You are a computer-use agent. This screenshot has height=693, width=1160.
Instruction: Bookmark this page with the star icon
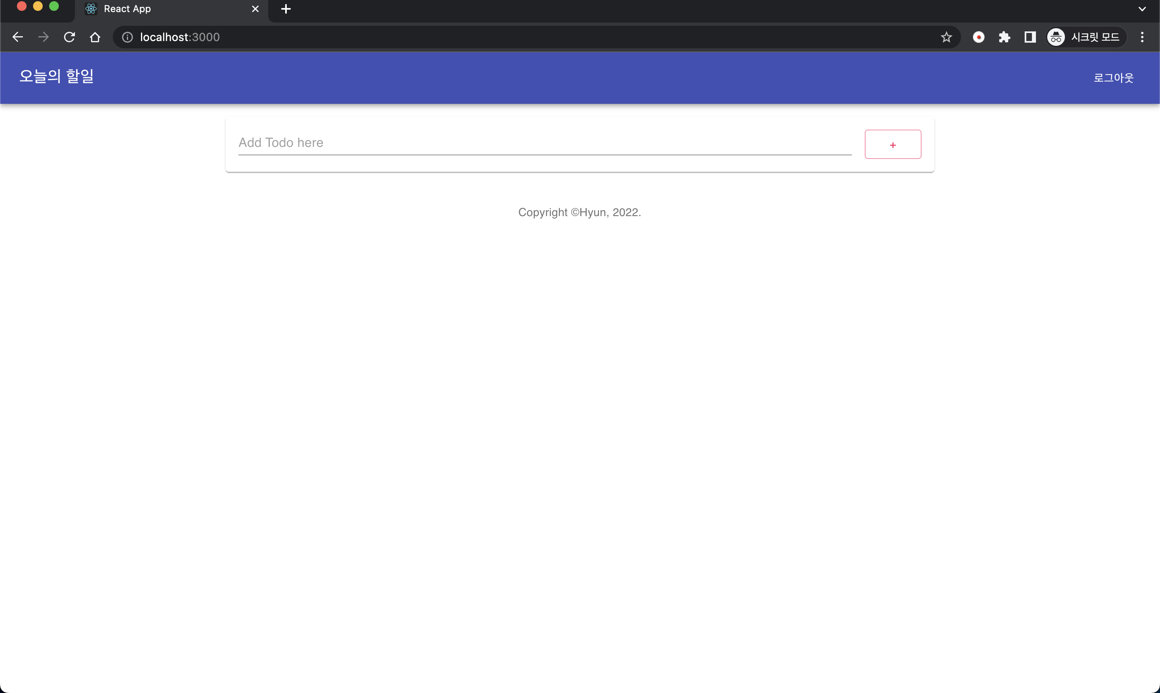946,37
